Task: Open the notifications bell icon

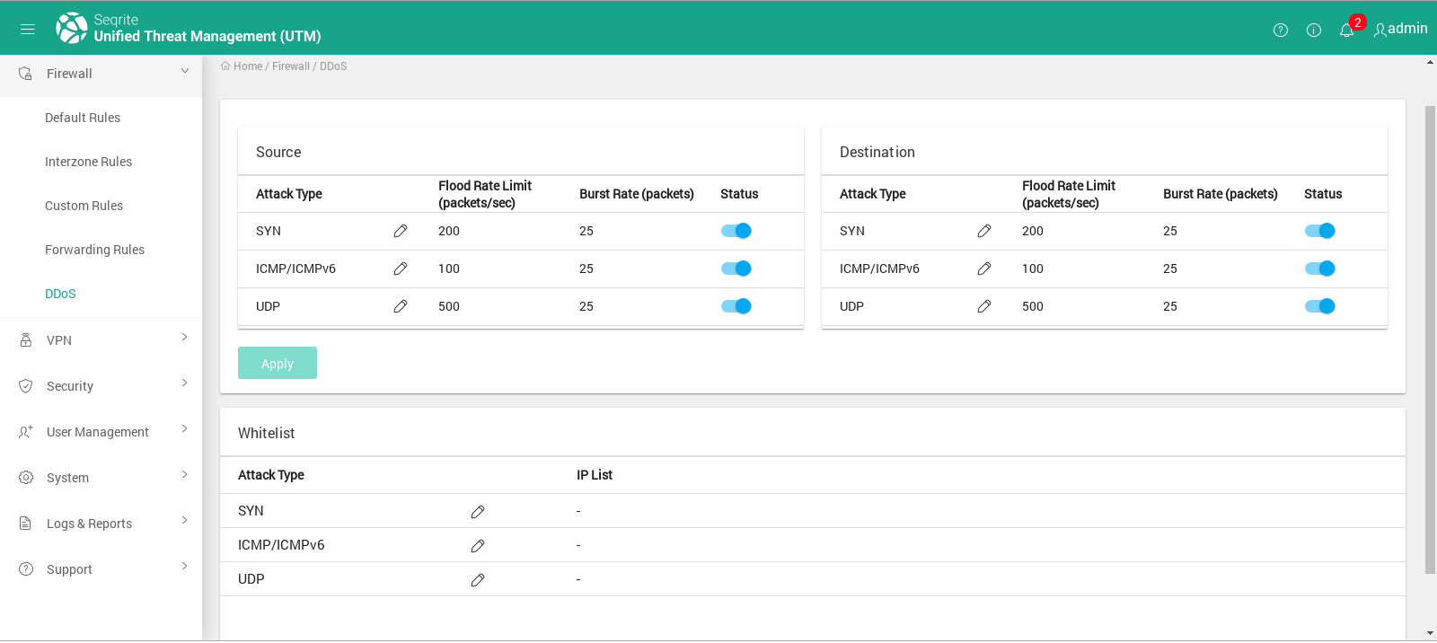Action: (1346, 31)
